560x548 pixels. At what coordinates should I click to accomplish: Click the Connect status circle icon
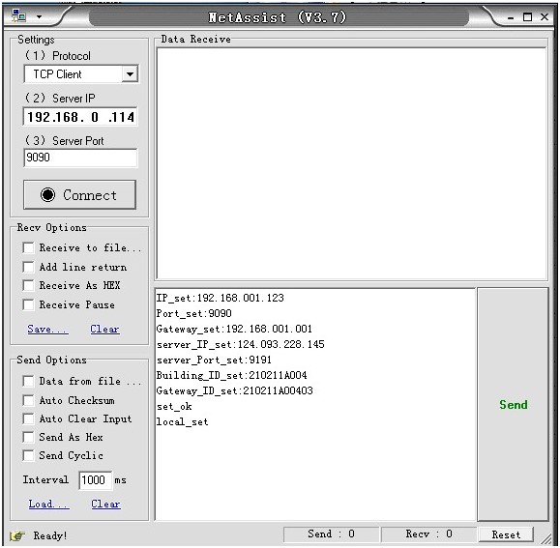click(x=47, y=195)
